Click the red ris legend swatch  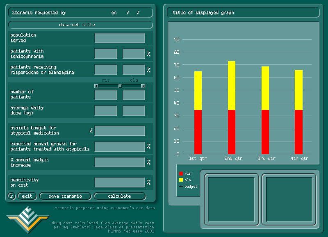(181, 173)
